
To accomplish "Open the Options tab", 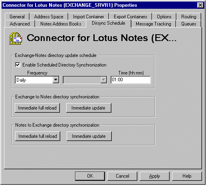I will (164, 17).
